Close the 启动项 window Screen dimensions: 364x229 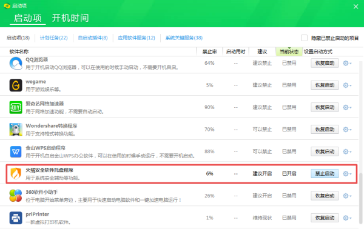tap(356, 7)
